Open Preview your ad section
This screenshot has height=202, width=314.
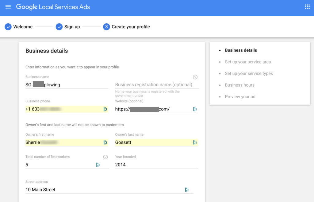pos(240,97)
